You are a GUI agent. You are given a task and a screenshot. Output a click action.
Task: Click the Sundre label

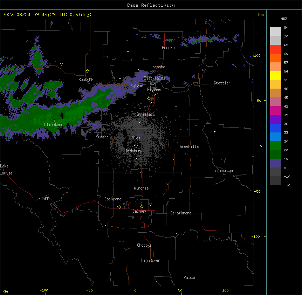tap(102, 137)
